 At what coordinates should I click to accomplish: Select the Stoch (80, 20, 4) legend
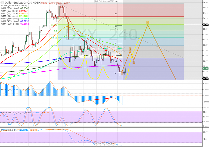(x=10, y=130)
